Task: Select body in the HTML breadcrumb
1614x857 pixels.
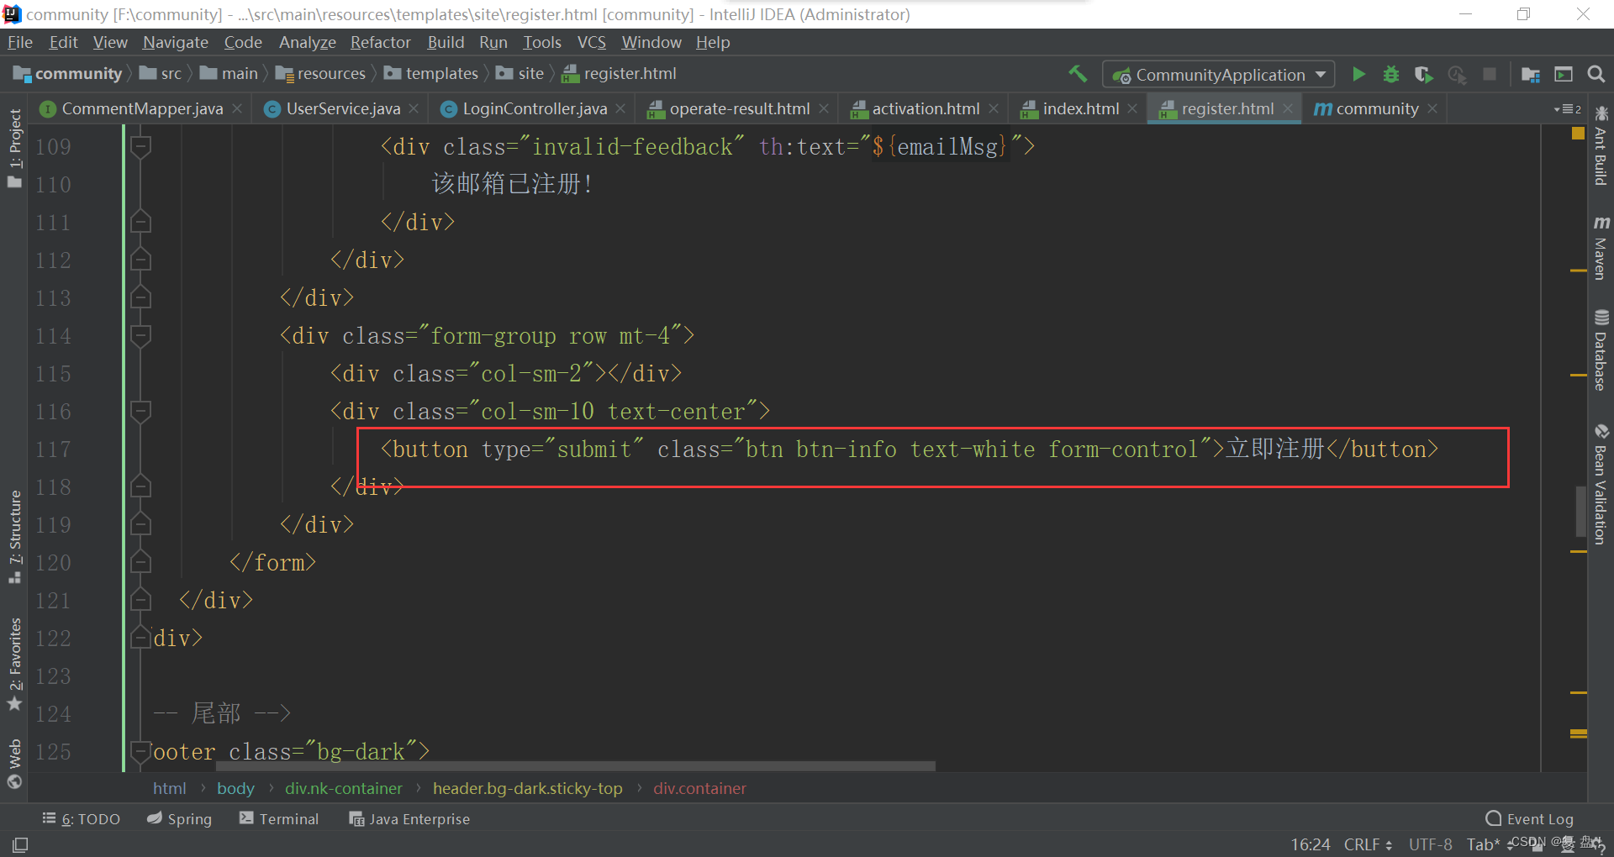Action: pos(235,789)
